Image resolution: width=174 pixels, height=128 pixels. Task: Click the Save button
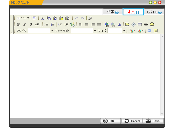click(x=153, y=121)
